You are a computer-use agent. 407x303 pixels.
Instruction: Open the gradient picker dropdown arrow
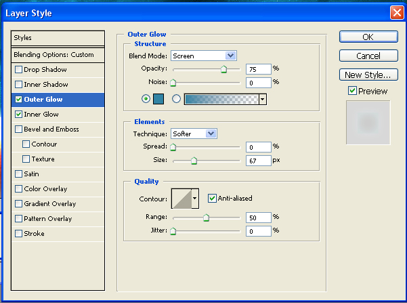262,99
